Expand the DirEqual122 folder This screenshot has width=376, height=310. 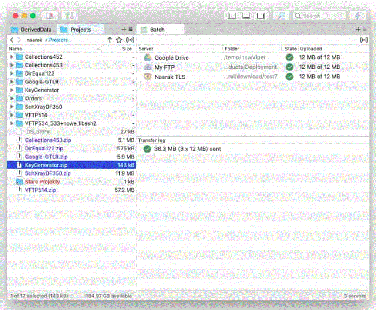pyautogui.click(x=12, y=73)
